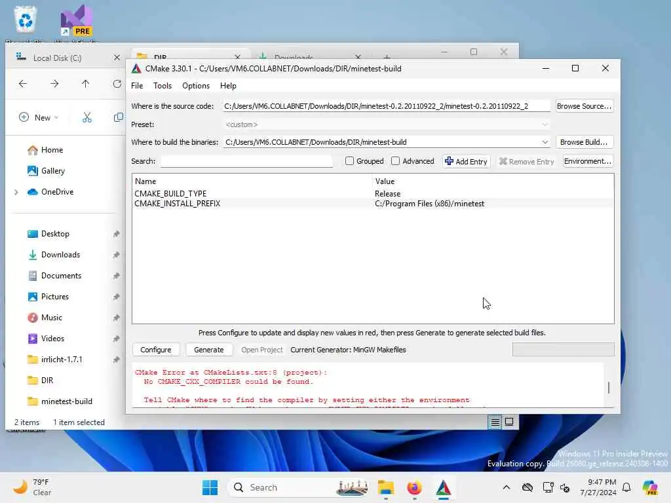Screen dimensions: 671x503
Task: Open Firefox from the taskbar
Action: click(x=414, y=487)
